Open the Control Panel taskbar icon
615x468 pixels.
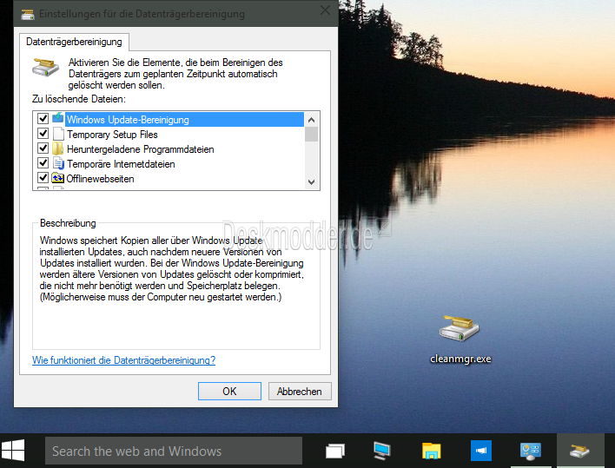click(x=530, y=451)
